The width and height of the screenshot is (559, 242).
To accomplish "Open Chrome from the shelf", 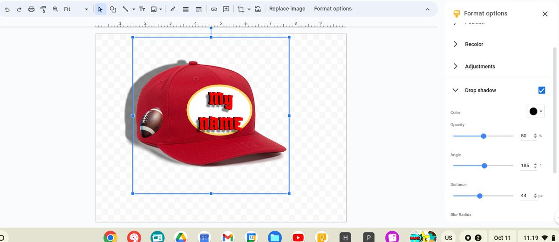I will pyautogui.click(x=110, y=237).
